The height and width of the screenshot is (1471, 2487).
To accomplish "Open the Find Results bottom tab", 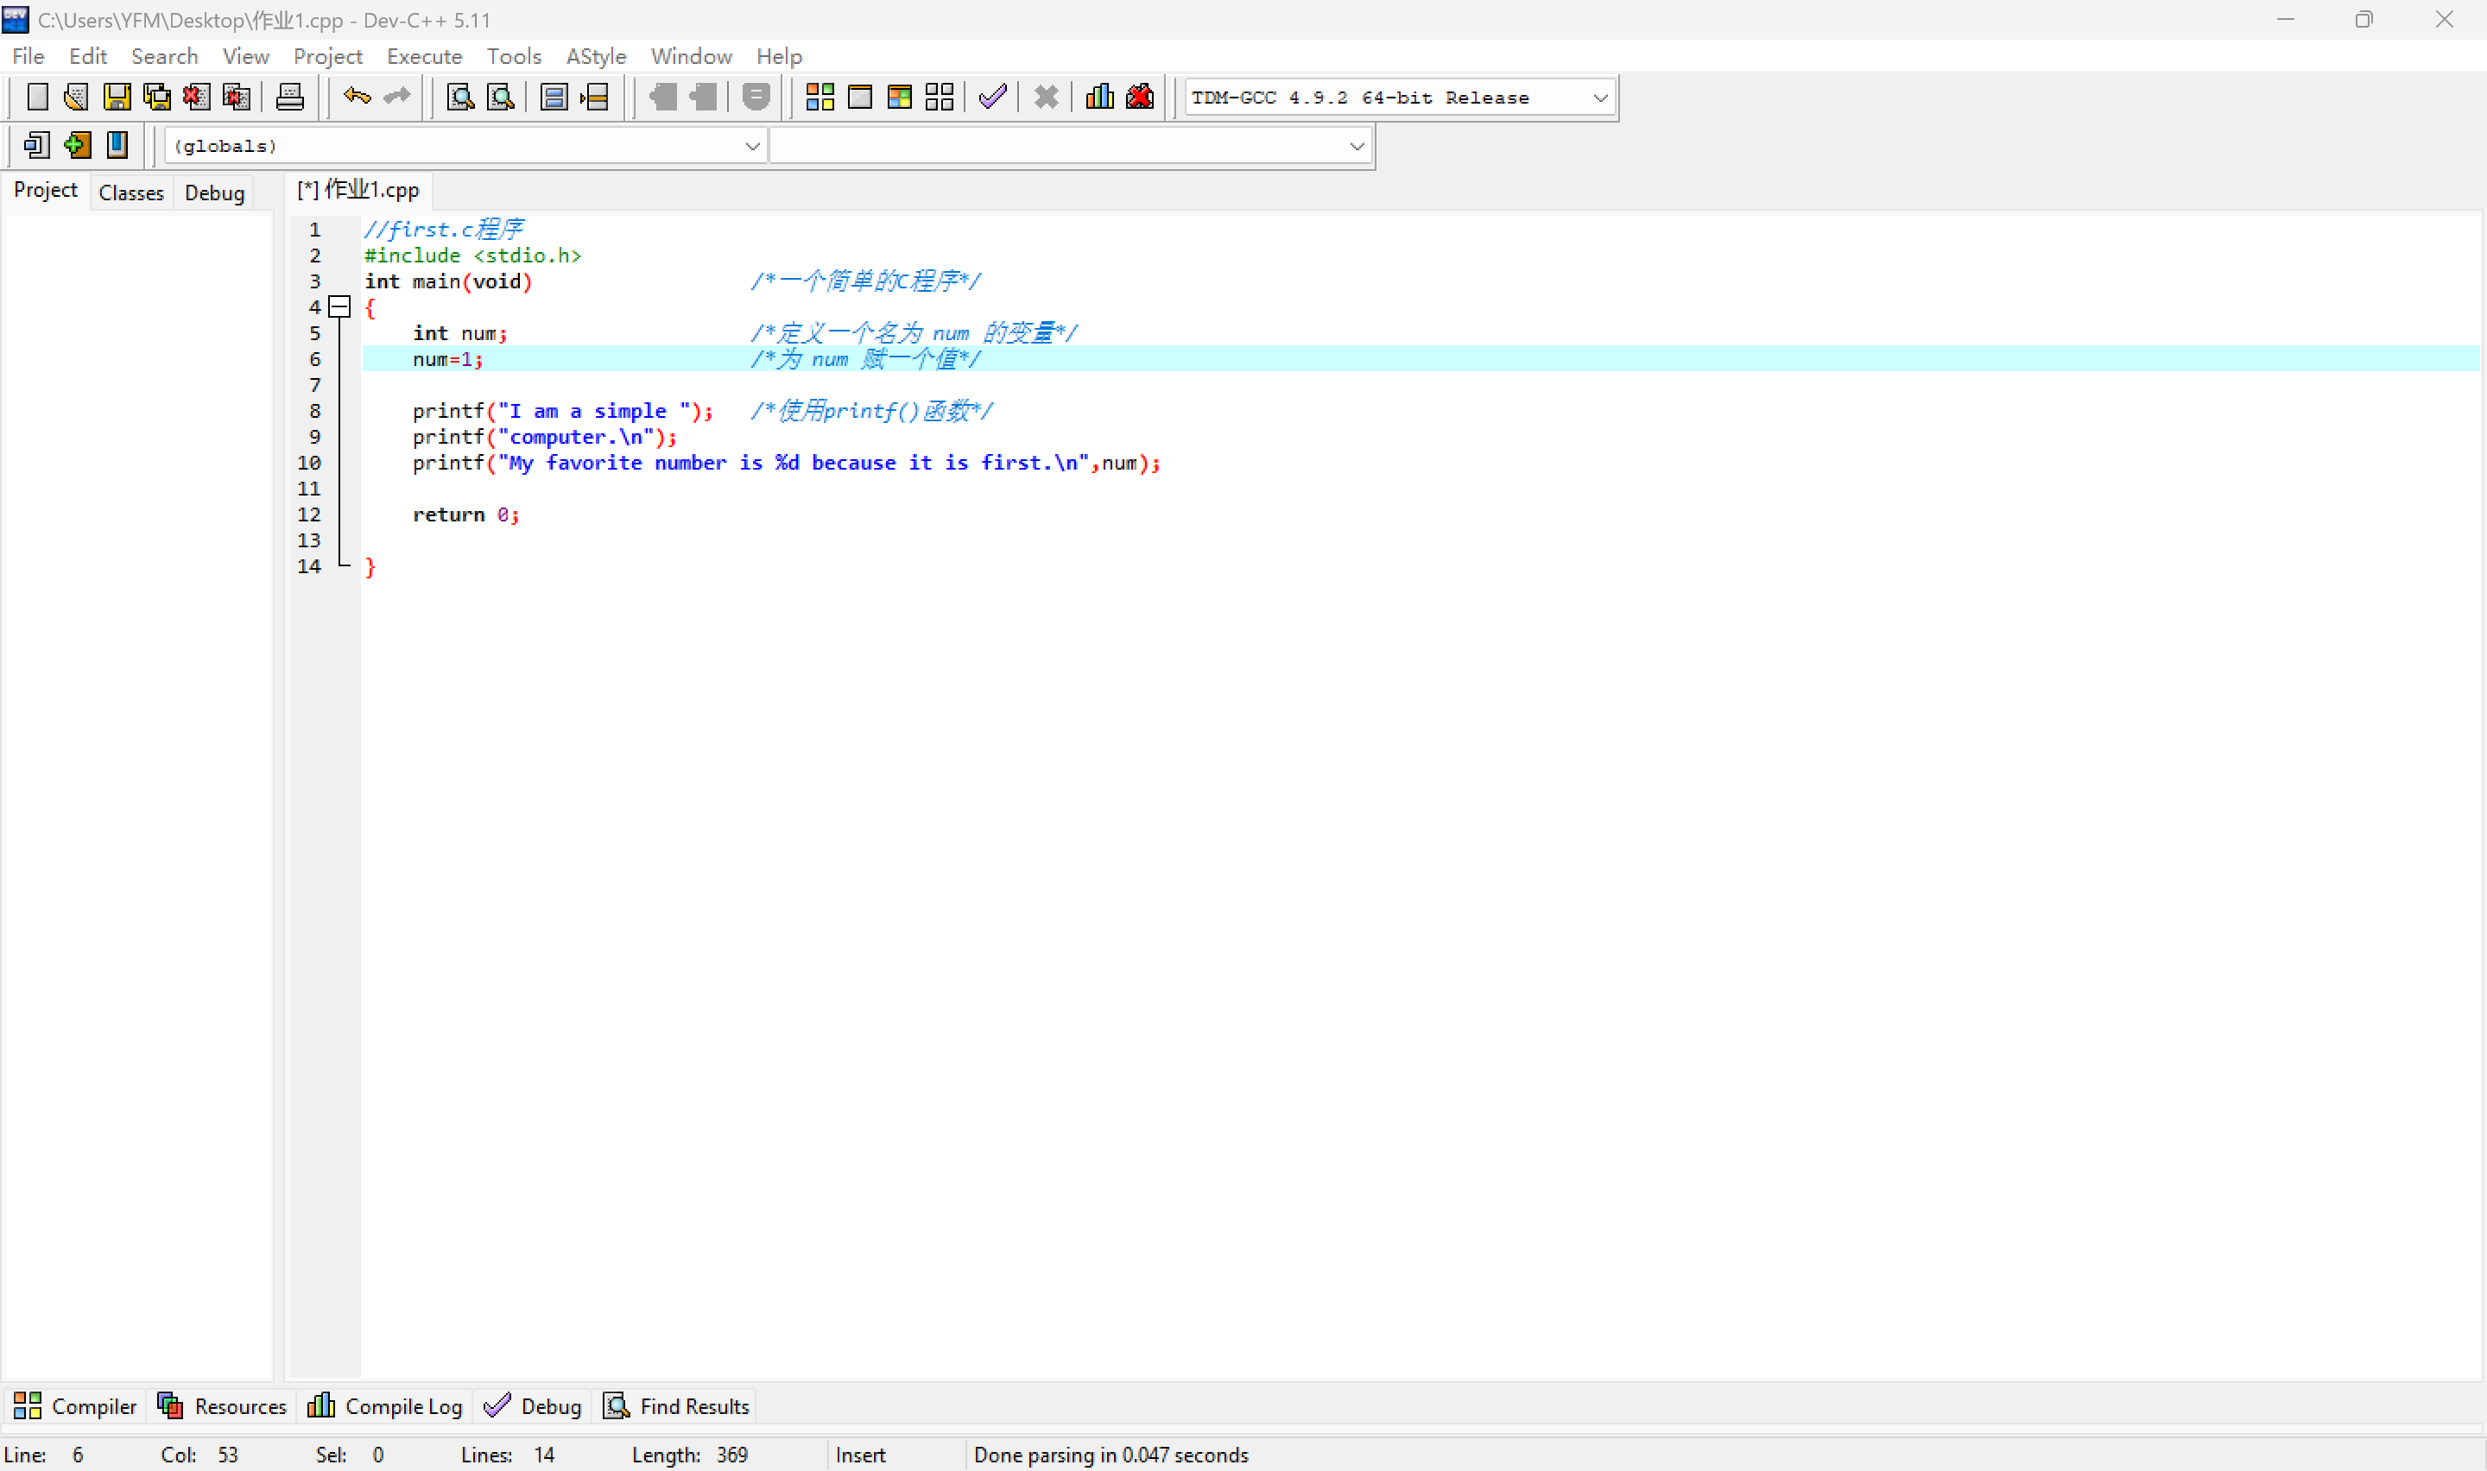I will click(676, 1405).
